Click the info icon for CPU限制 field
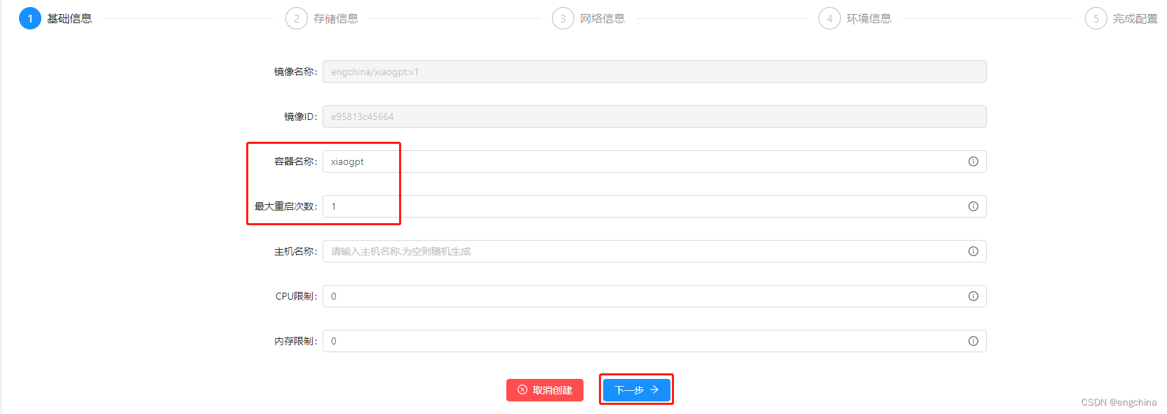 pyautogui.click(x=973, y=296)
